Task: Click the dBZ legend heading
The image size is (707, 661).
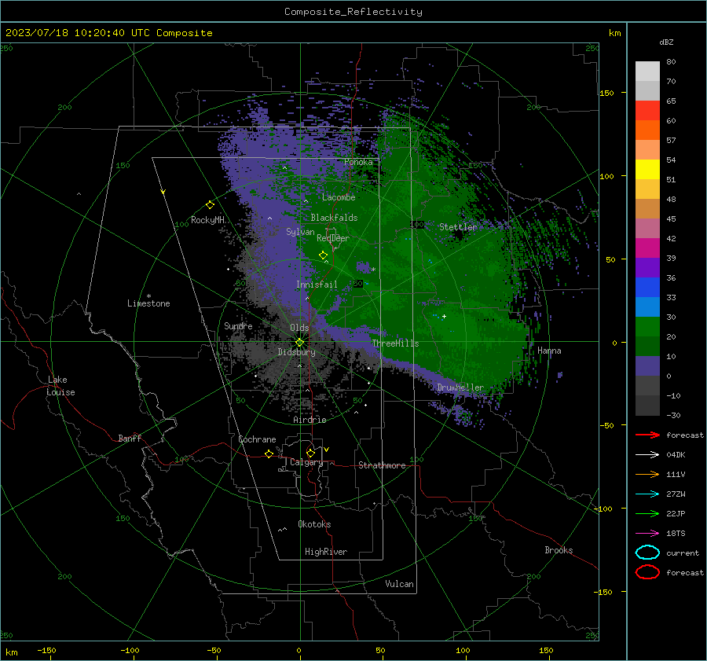Action: point(666,42)
